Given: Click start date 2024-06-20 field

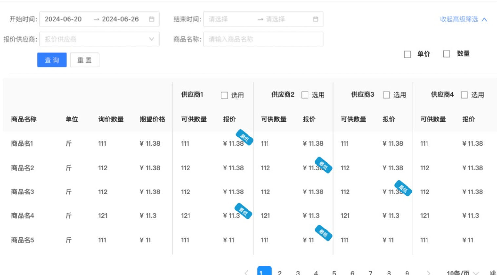Looking at the screenshot, I should pyautogui.click(x=63, y=19).
